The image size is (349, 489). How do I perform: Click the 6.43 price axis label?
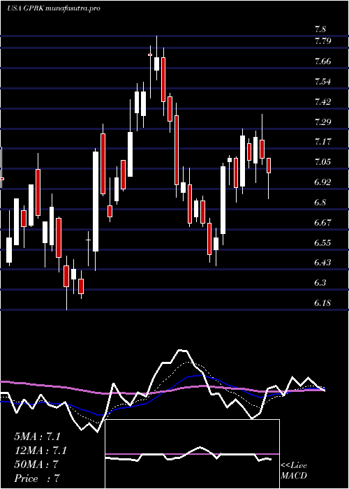click(x=322, y=263)
